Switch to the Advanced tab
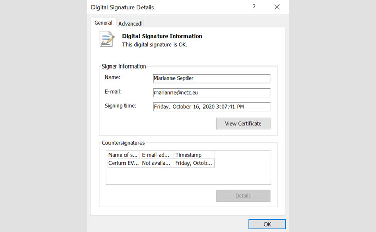The image size is (376, 232). pyautogui.click(x=130, y=23)
